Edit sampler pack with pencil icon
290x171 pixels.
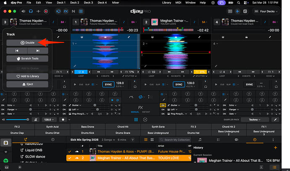[275, 120]
